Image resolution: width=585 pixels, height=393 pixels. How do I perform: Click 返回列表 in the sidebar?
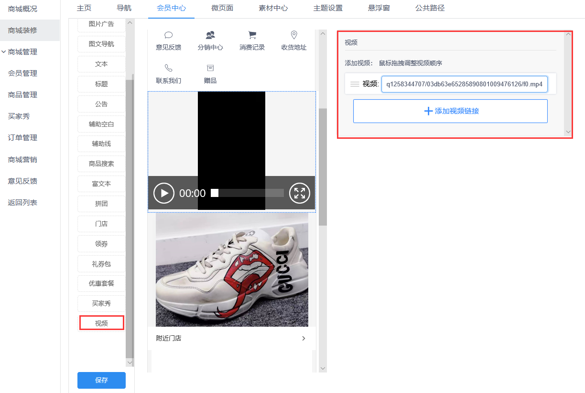tap(22, 202)
